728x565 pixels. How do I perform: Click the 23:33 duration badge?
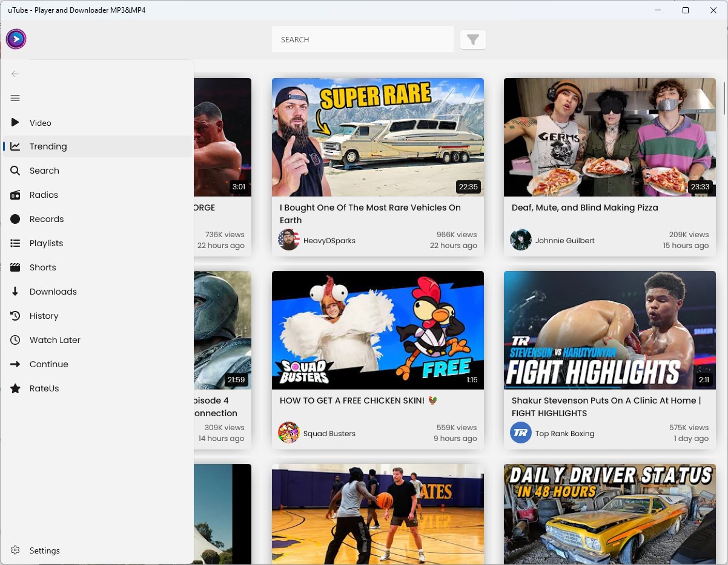click(700, 186)
